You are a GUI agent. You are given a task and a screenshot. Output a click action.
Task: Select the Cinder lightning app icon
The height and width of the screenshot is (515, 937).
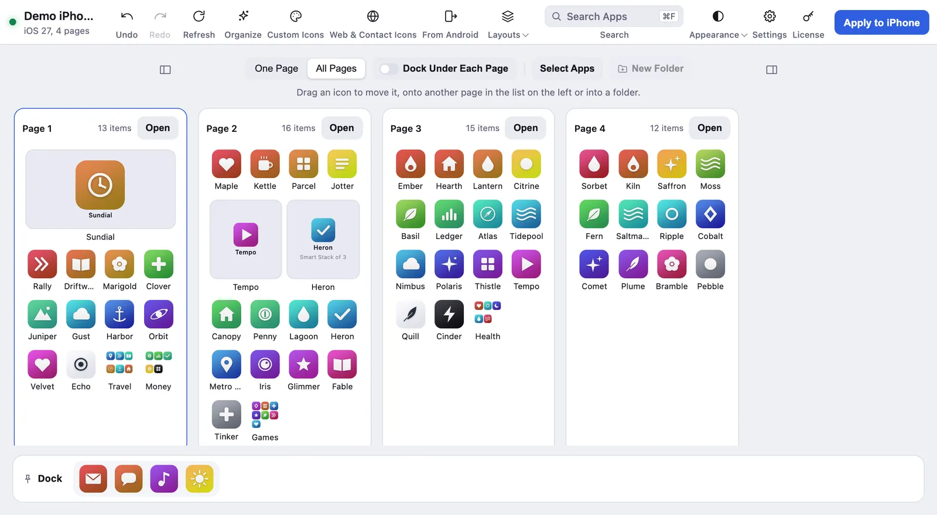click(449, 315)
